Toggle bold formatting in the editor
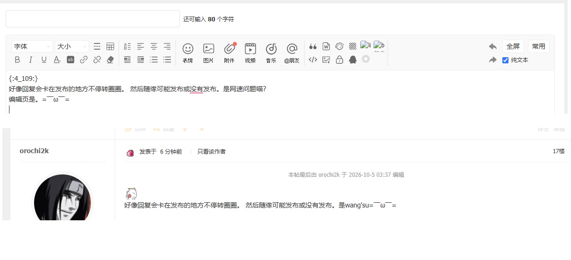 click(x=18, y=60)
